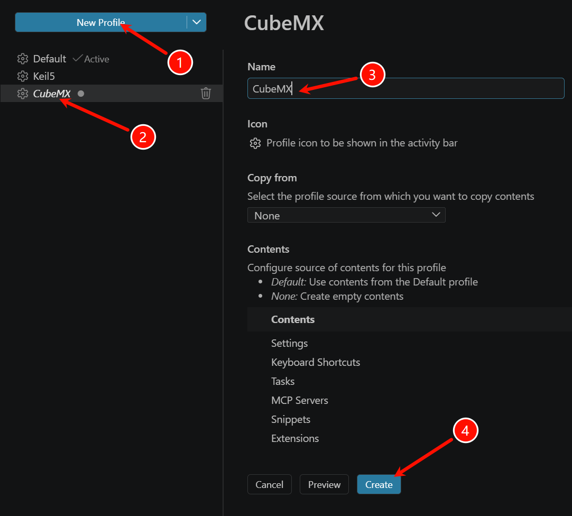572x516 pixels.
Task: Click the Profile icon activity bar description
Action: coord(362,143)
